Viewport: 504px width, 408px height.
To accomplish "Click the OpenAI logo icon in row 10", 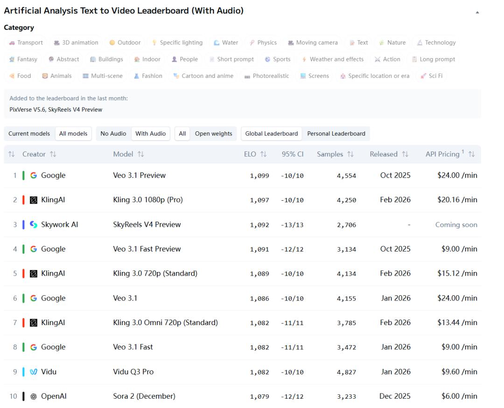I will (34, 396).
